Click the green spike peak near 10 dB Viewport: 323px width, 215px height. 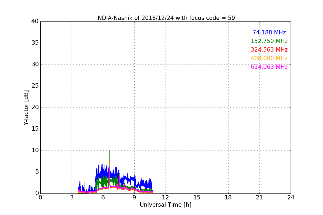click(109, 150)
